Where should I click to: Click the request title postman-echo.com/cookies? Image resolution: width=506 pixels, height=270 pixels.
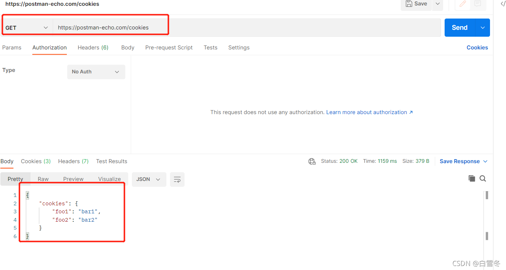click(52, 4)
